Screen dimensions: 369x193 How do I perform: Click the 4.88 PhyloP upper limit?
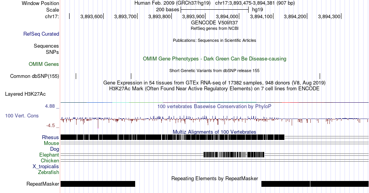pyautogui.click(x=50, y=106)
